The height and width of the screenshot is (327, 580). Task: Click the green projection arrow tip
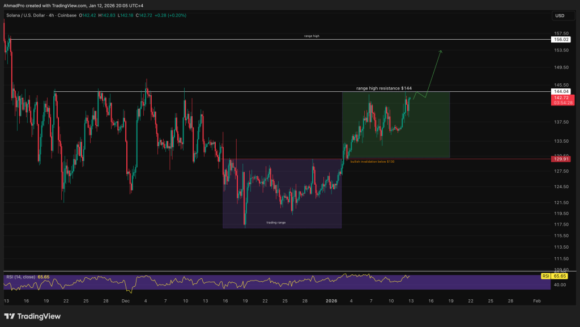click(440, 51)
